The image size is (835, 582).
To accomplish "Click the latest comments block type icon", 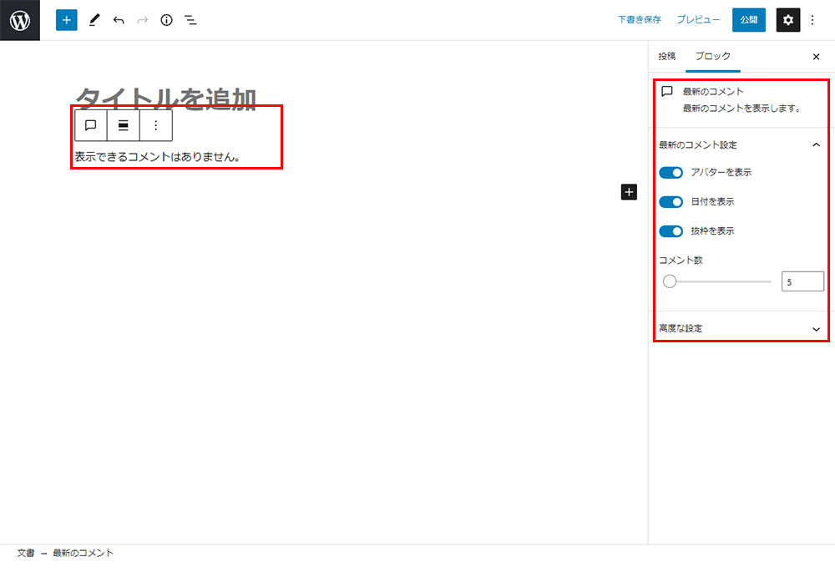I will point(91,125).
